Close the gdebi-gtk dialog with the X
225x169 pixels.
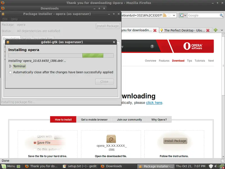tap(114, 42)
